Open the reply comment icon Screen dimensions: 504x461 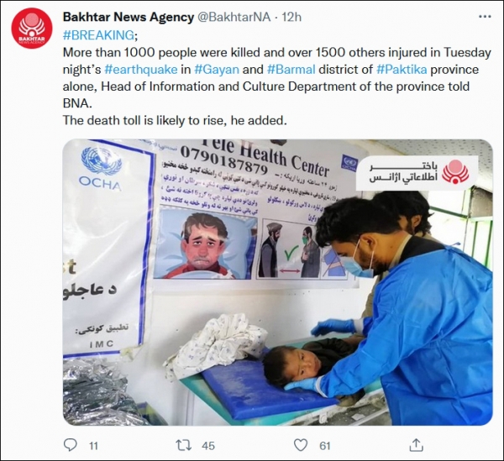pos(71,445)
